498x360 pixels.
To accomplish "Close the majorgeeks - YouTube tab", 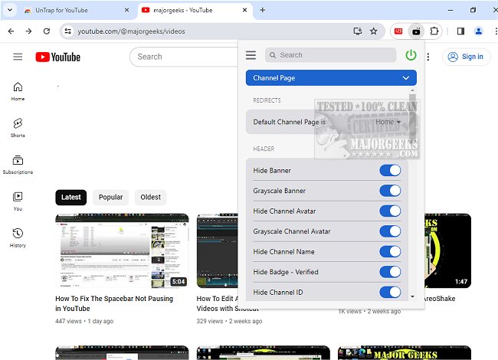I will pos(244,10).
